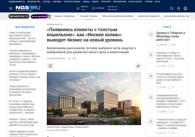Open the notifications bell icon
Viewport: 195px width, 137px height.
(178, 8)
